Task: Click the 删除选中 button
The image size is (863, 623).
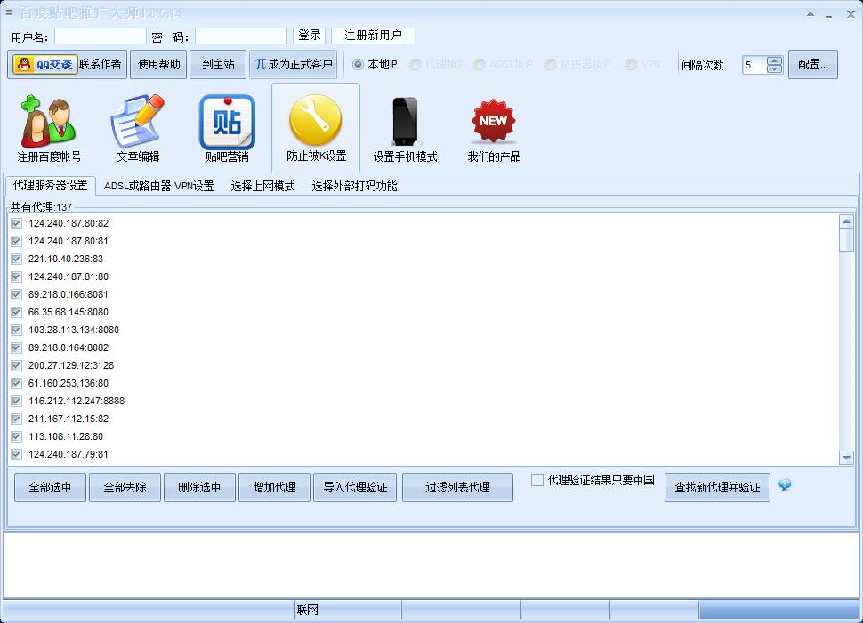Action: click(x=200, y=487)
